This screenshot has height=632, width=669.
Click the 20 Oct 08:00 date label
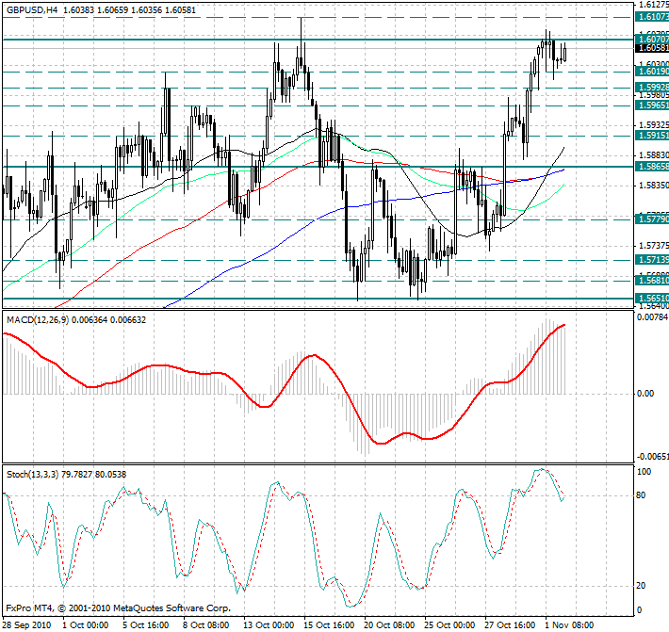click(x=389, y=625)
